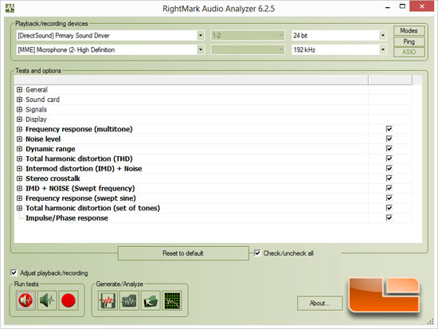Toggle Total harmonic distortion (THD) checkbox
The image size is (438, 329).
pyautogui.click(x=389, y=159)
